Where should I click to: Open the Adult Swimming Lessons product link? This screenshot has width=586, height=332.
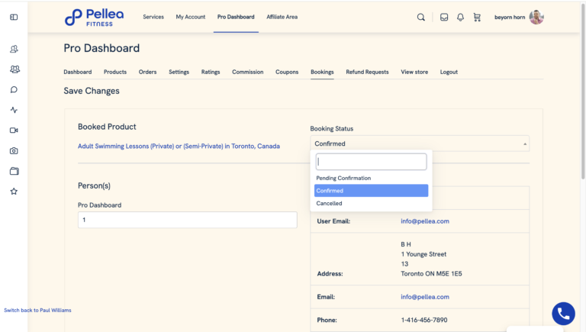coord(179,147)
